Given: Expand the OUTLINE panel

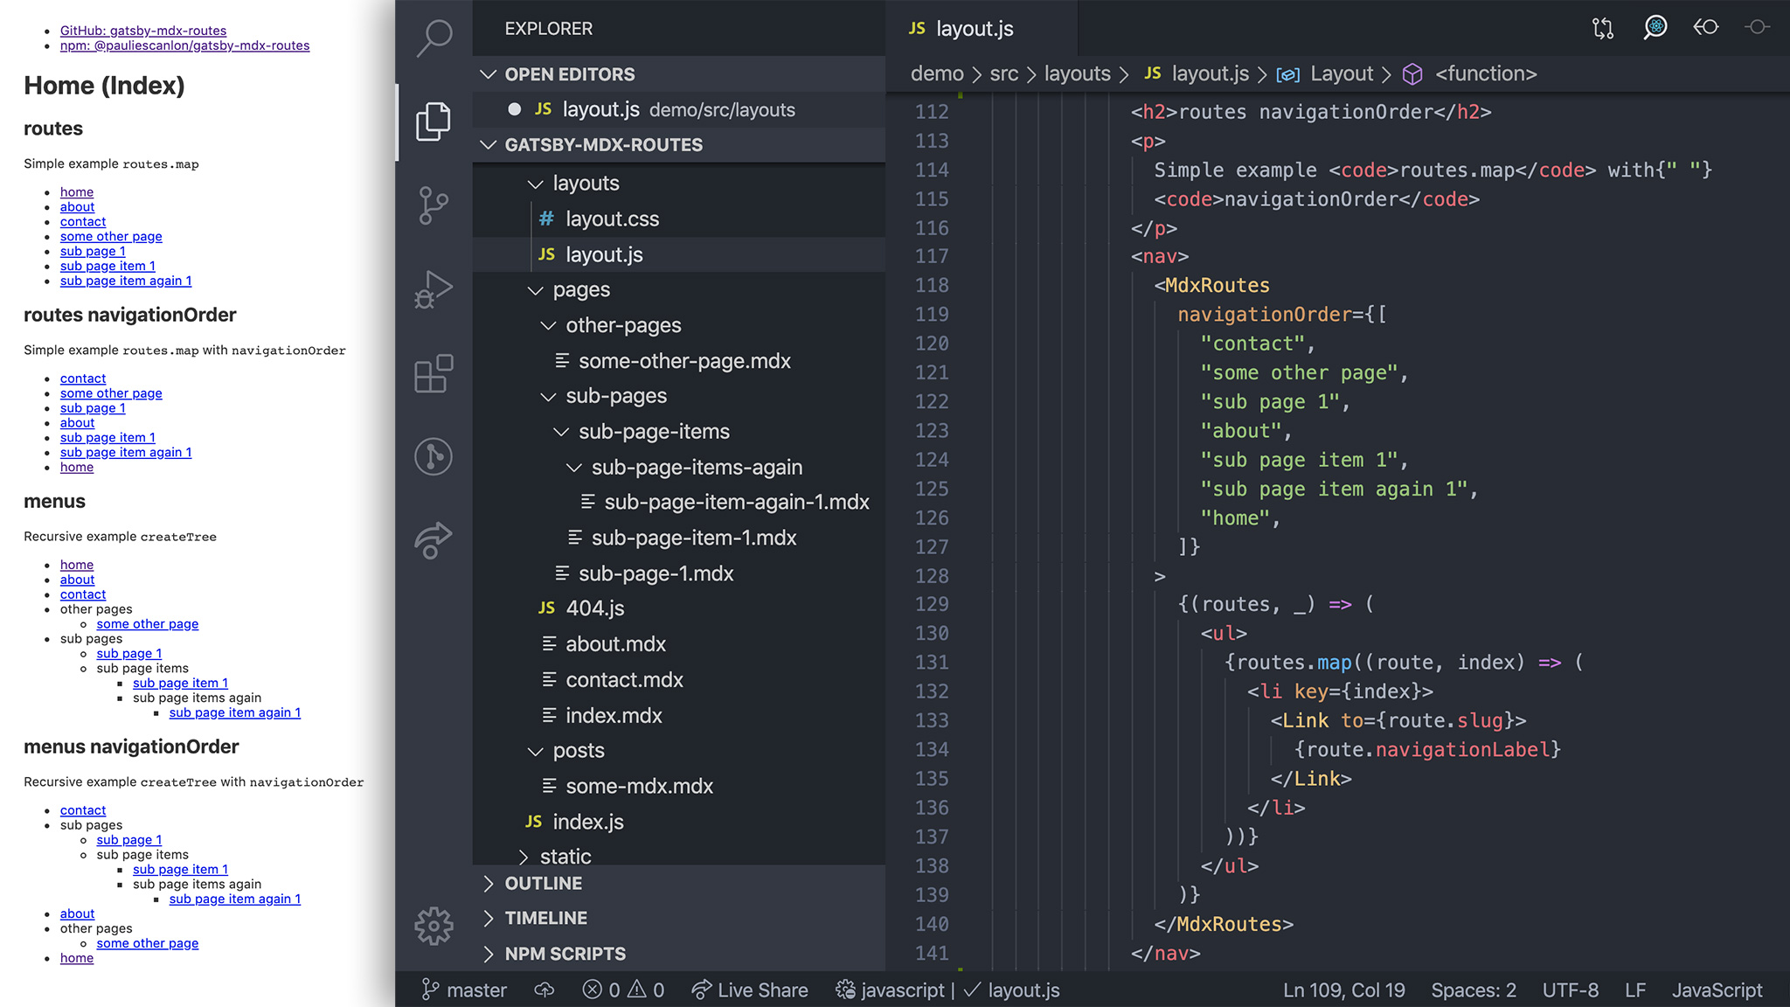Looking at the screenshot, I should 679,883.
